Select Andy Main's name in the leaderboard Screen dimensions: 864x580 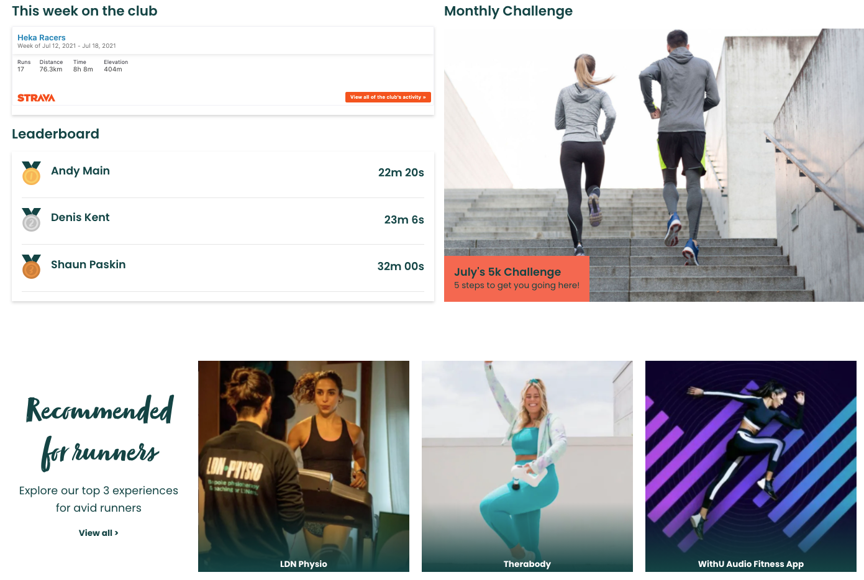point(80,171)
